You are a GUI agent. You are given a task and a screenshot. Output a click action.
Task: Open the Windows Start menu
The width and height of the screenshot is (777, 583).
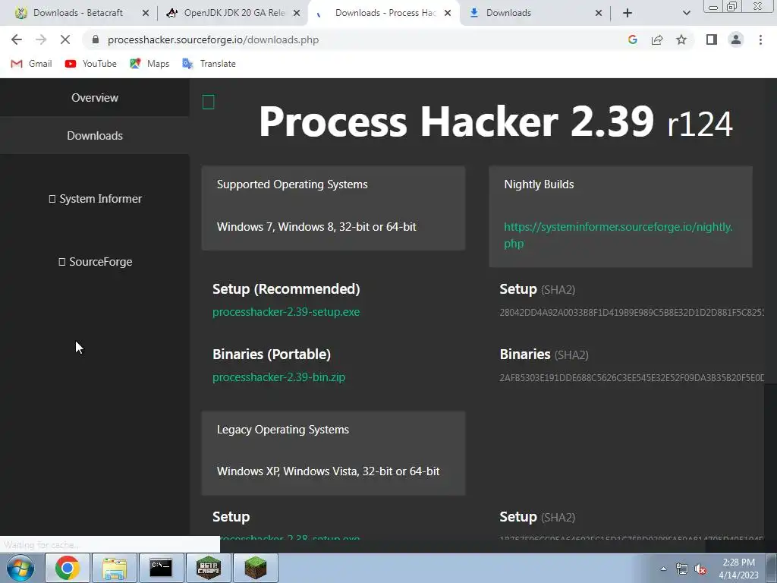click(20, 568)
